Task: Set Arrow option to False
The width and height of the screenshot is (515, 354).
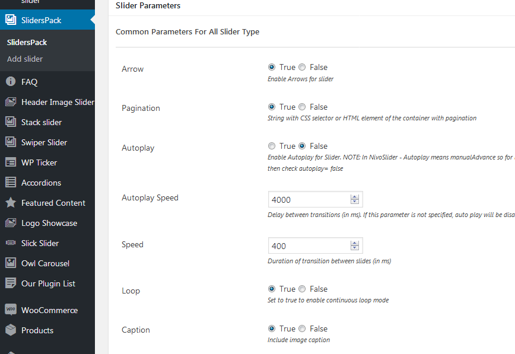Action: (303, 68)
